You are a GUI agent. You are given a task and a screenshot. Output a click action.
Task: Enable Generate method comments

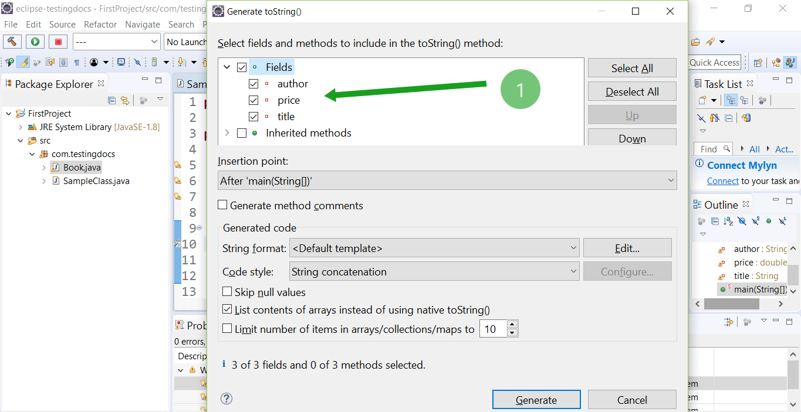[223, 205]
